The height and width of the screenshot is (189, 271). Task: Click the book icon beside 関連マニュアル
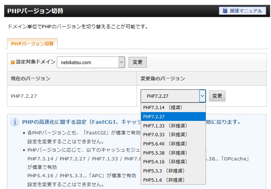pyautogui.click(x=224, y=11)
